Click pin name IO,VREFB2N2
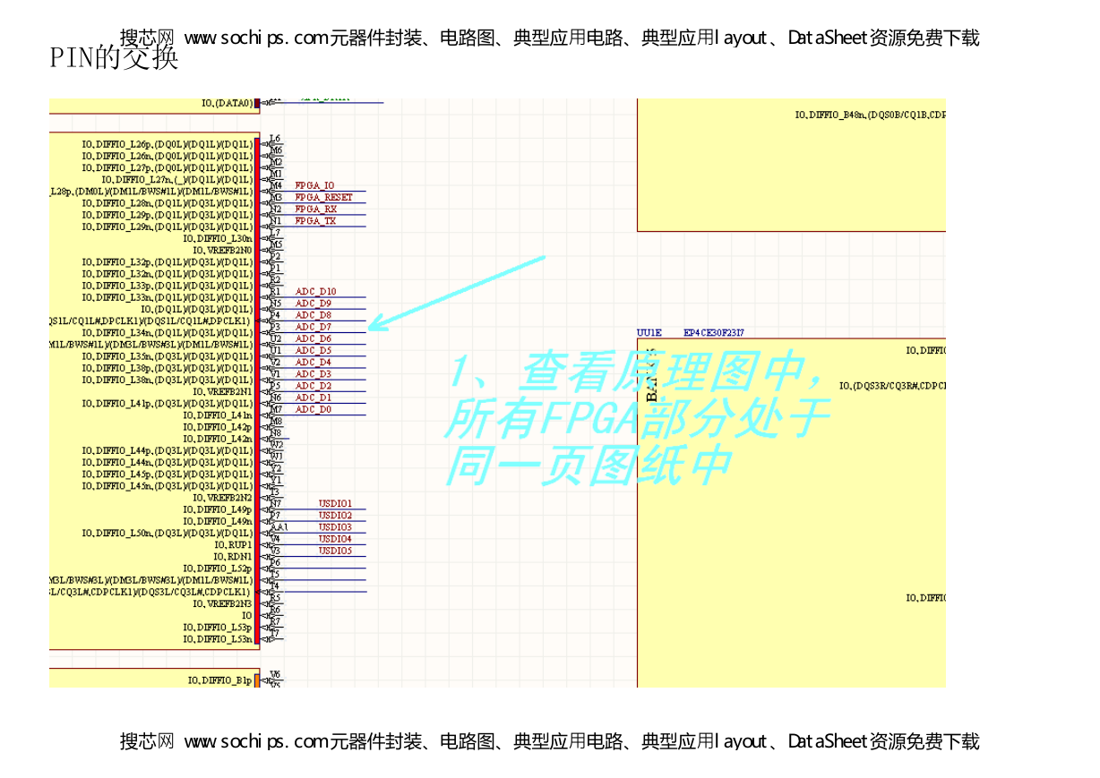Image resolution: width=1100 pixels, height=778 pixels. point(223,498)
